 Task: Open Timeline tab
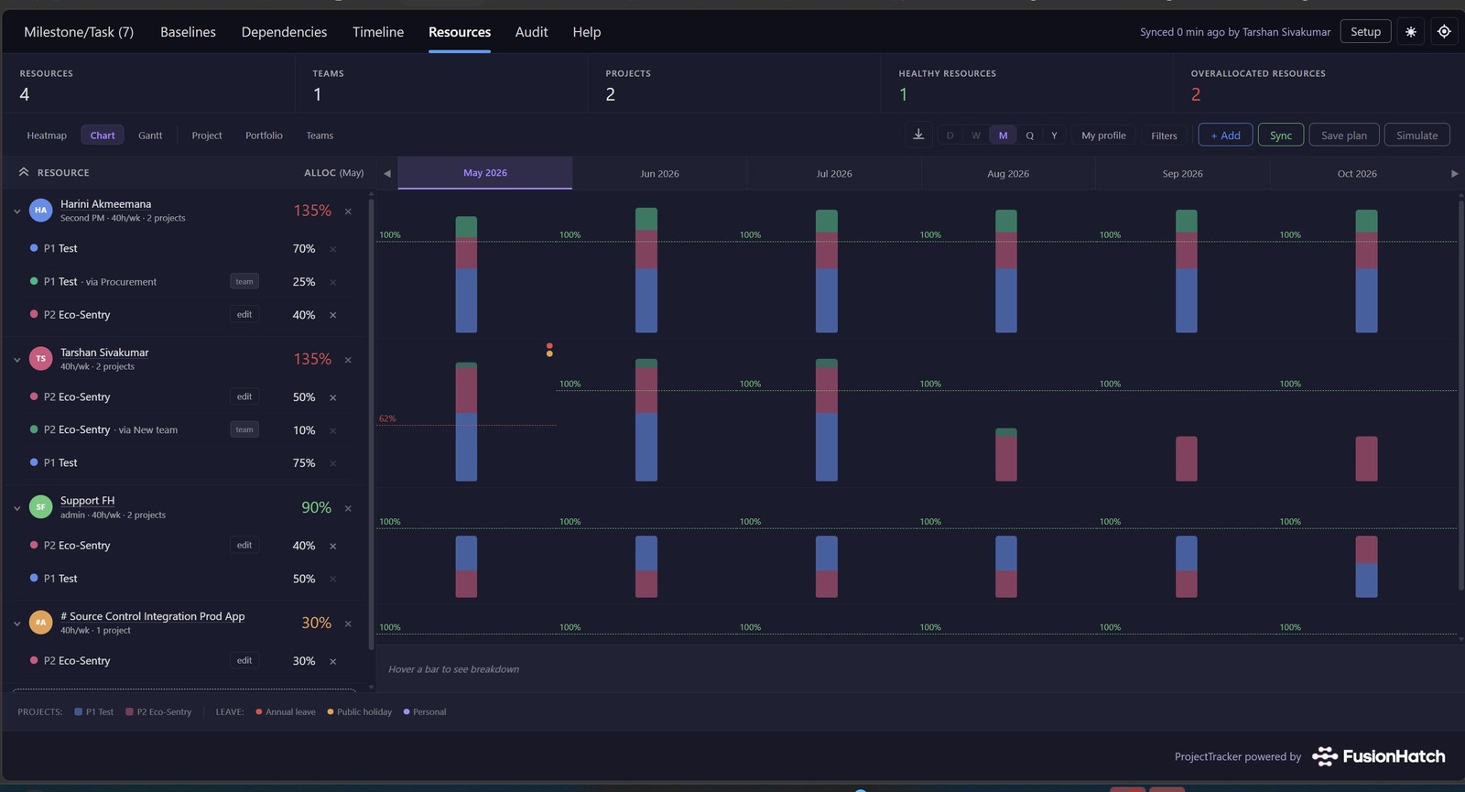click(x=378, y=32)
